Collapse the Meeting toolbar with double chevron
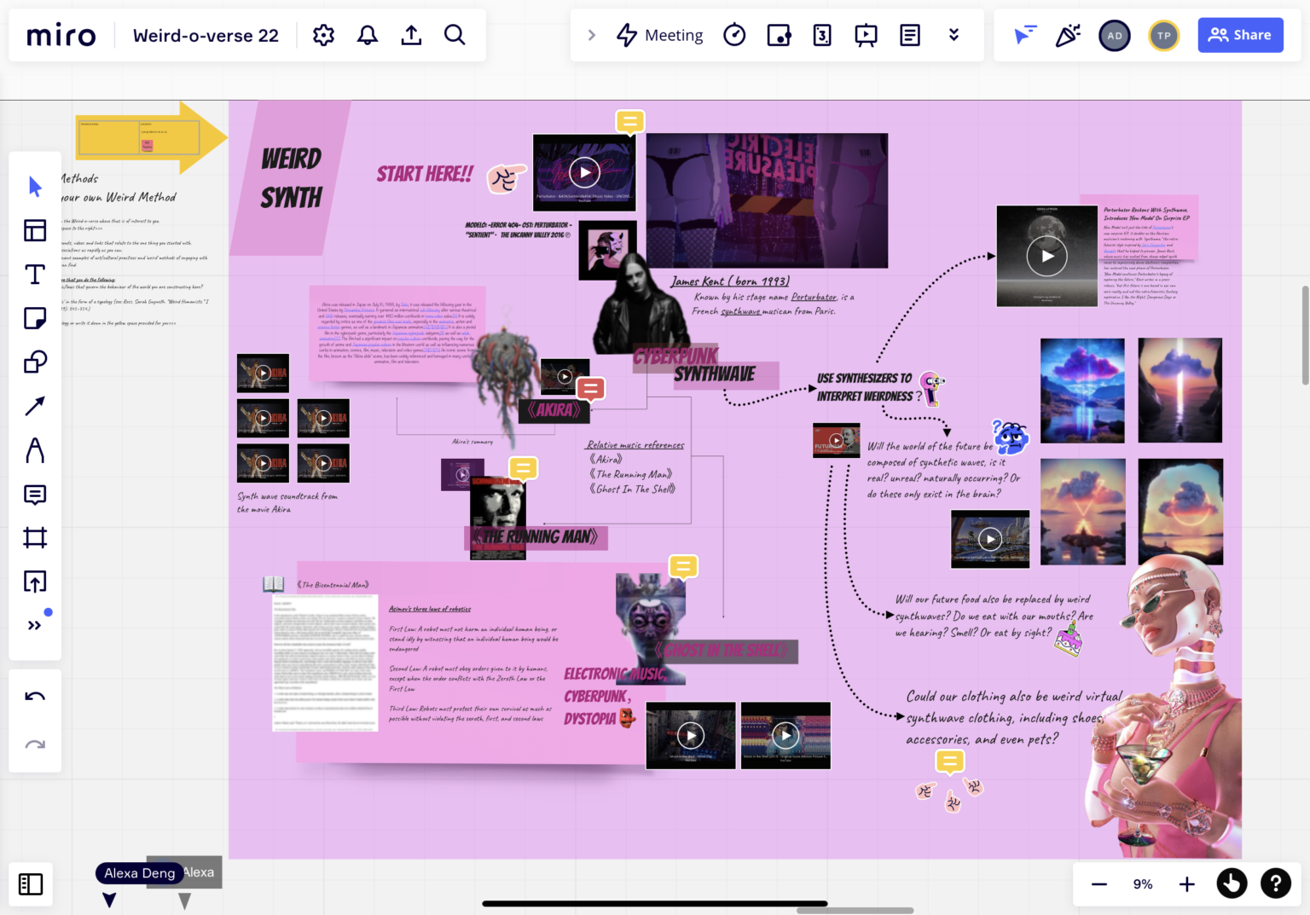This screenshot has width=1310, height=915. pyautogui.click(x=954, y=35)
